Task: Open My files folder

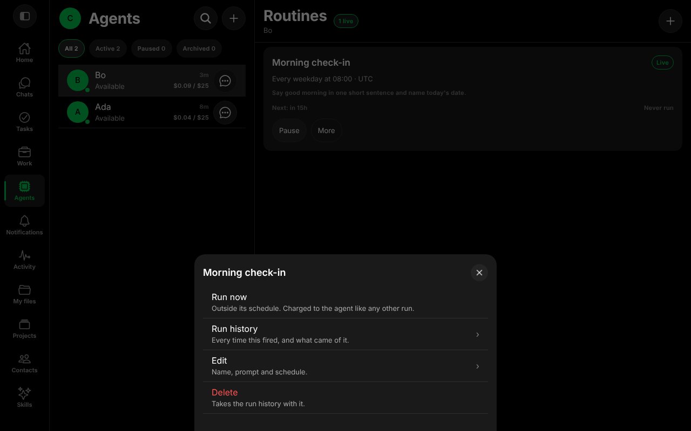Action: [24, 295]
